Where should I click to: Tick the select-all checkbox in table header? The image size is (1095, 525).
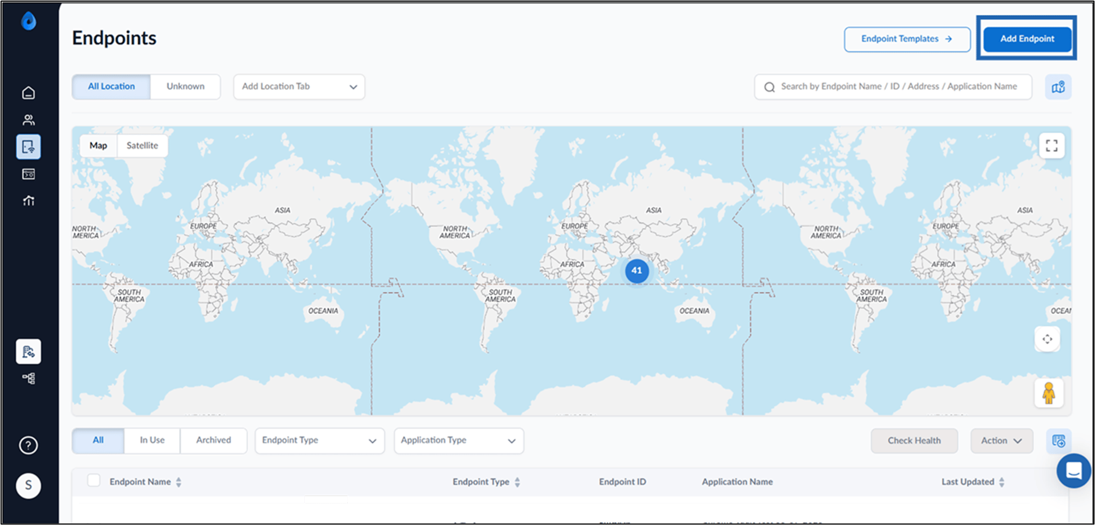point(94,480)
